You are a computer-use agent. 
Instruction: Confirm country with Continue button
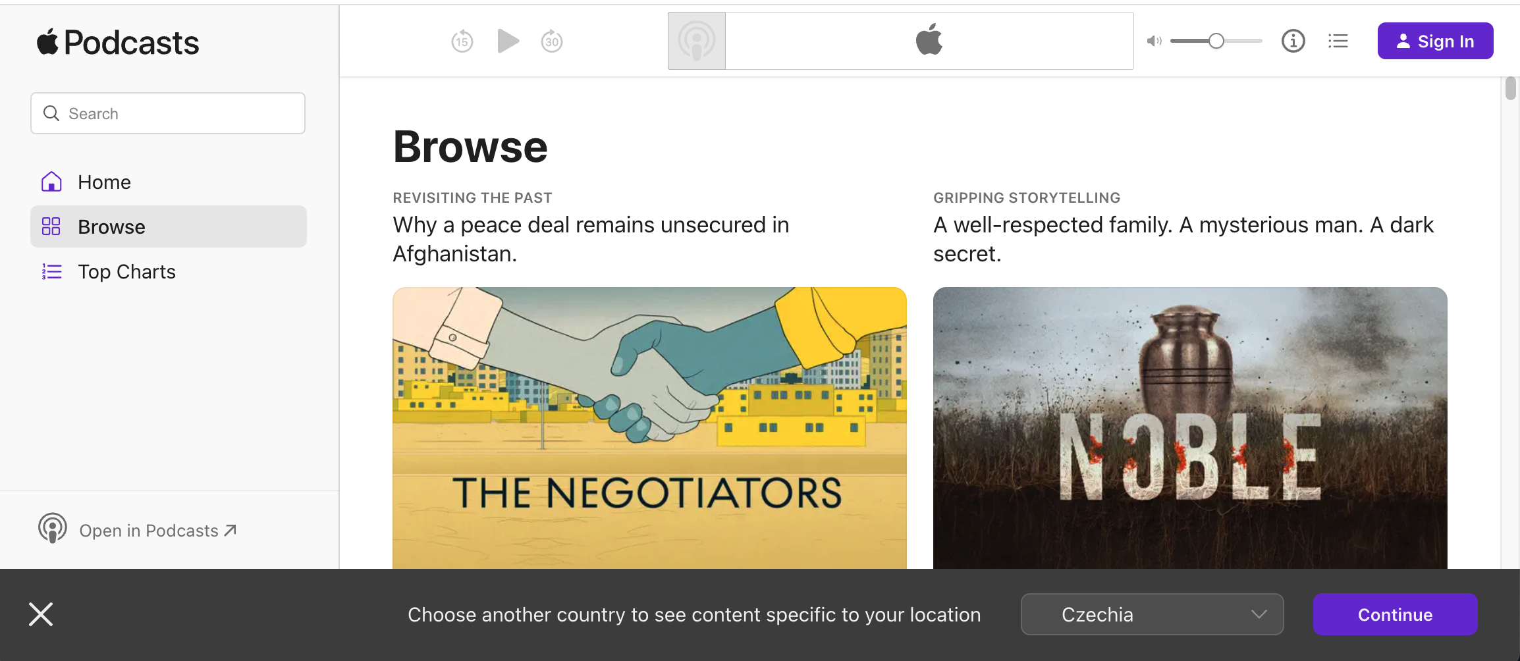coord(1395,614)
